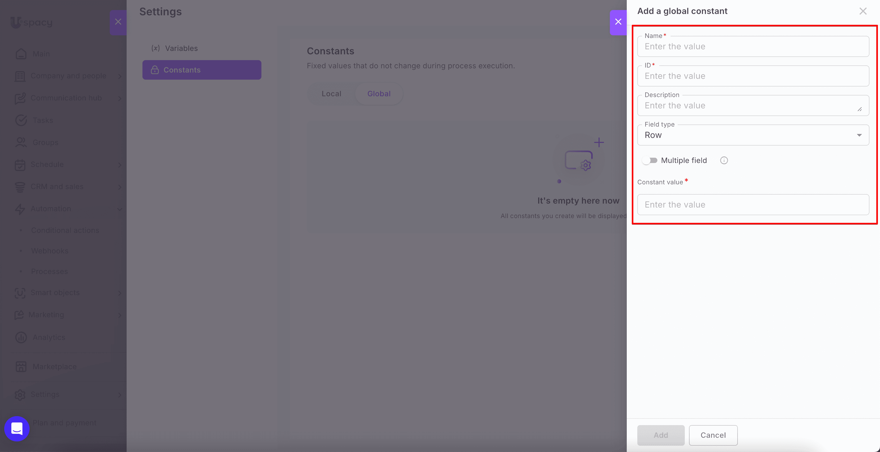Viewport: 880px width, 452px height.
Task: Click the Tasks sidebar label
Action: tap(43, 121)
